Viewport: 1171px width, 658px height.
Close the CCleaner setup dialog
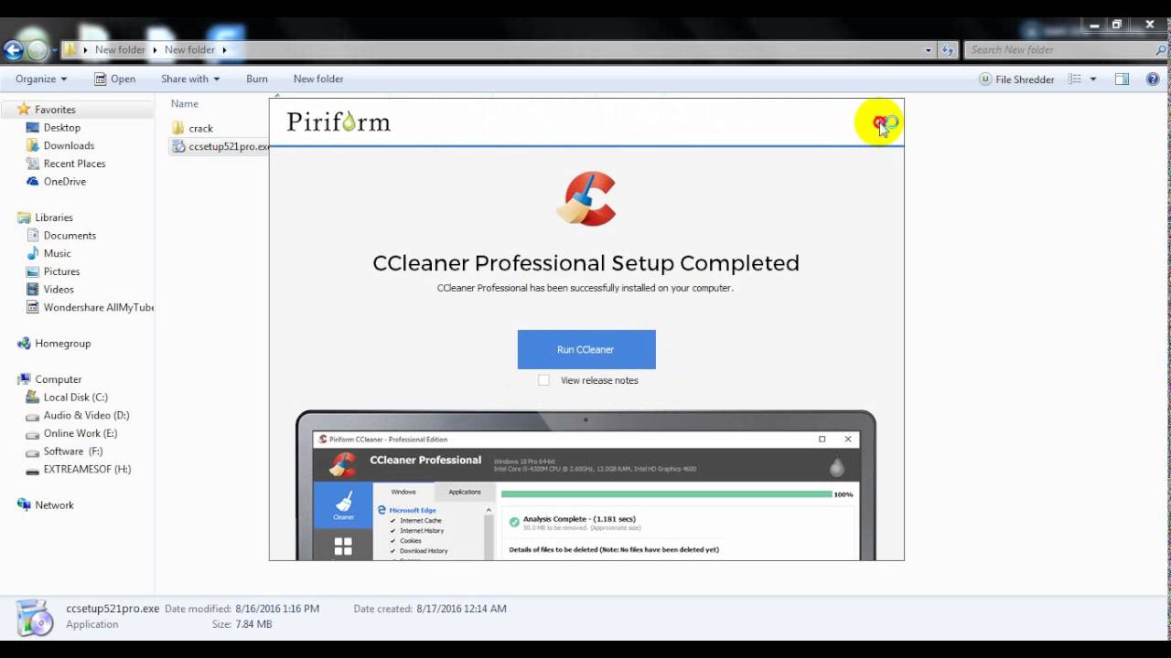tap(879, 122)
